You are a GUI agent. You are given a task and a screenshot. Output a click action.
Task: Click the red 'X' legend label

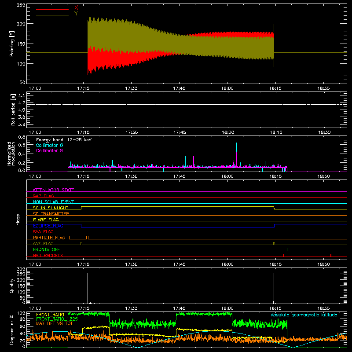pos(76,8)
